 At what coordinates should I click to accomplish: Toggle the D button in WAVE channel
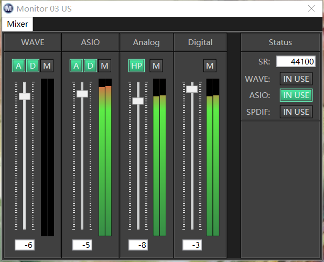click(x=33, y=65)
